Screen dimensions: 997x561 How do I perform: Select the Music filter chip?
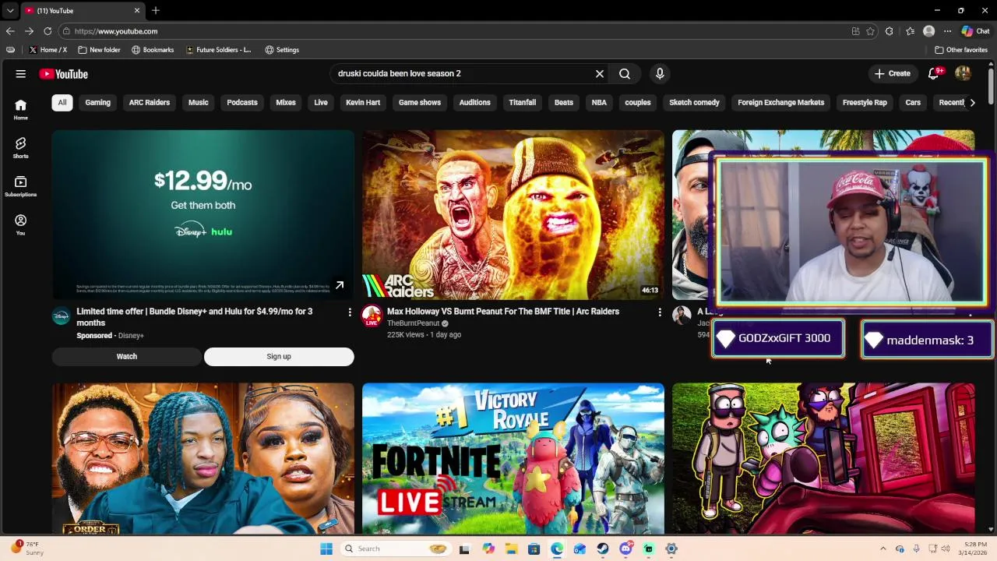(x=199, y=103)
